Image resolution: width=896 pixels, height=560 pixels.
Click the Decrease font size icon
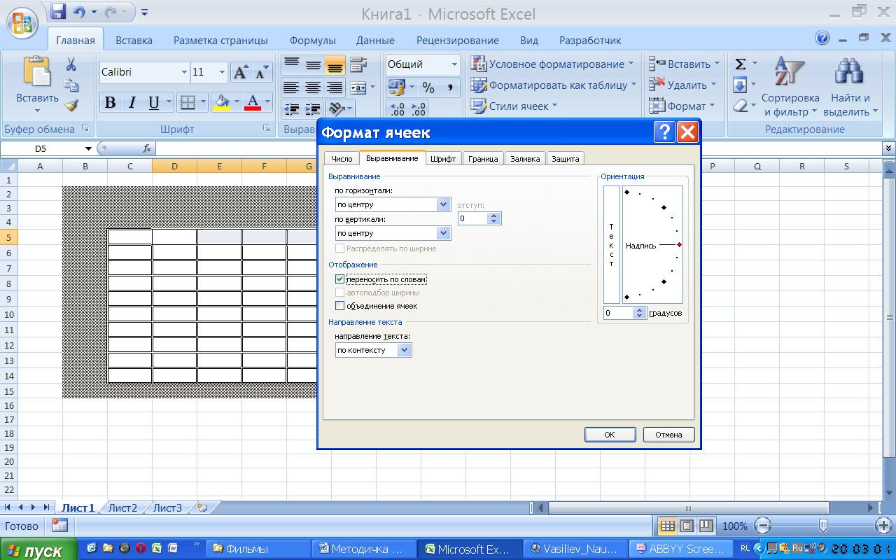(261, 72)
